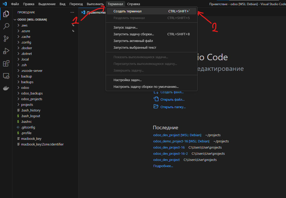Screen dimensions: 286x198
Task: Expand the .docker folder
Action: click(26, 48)
